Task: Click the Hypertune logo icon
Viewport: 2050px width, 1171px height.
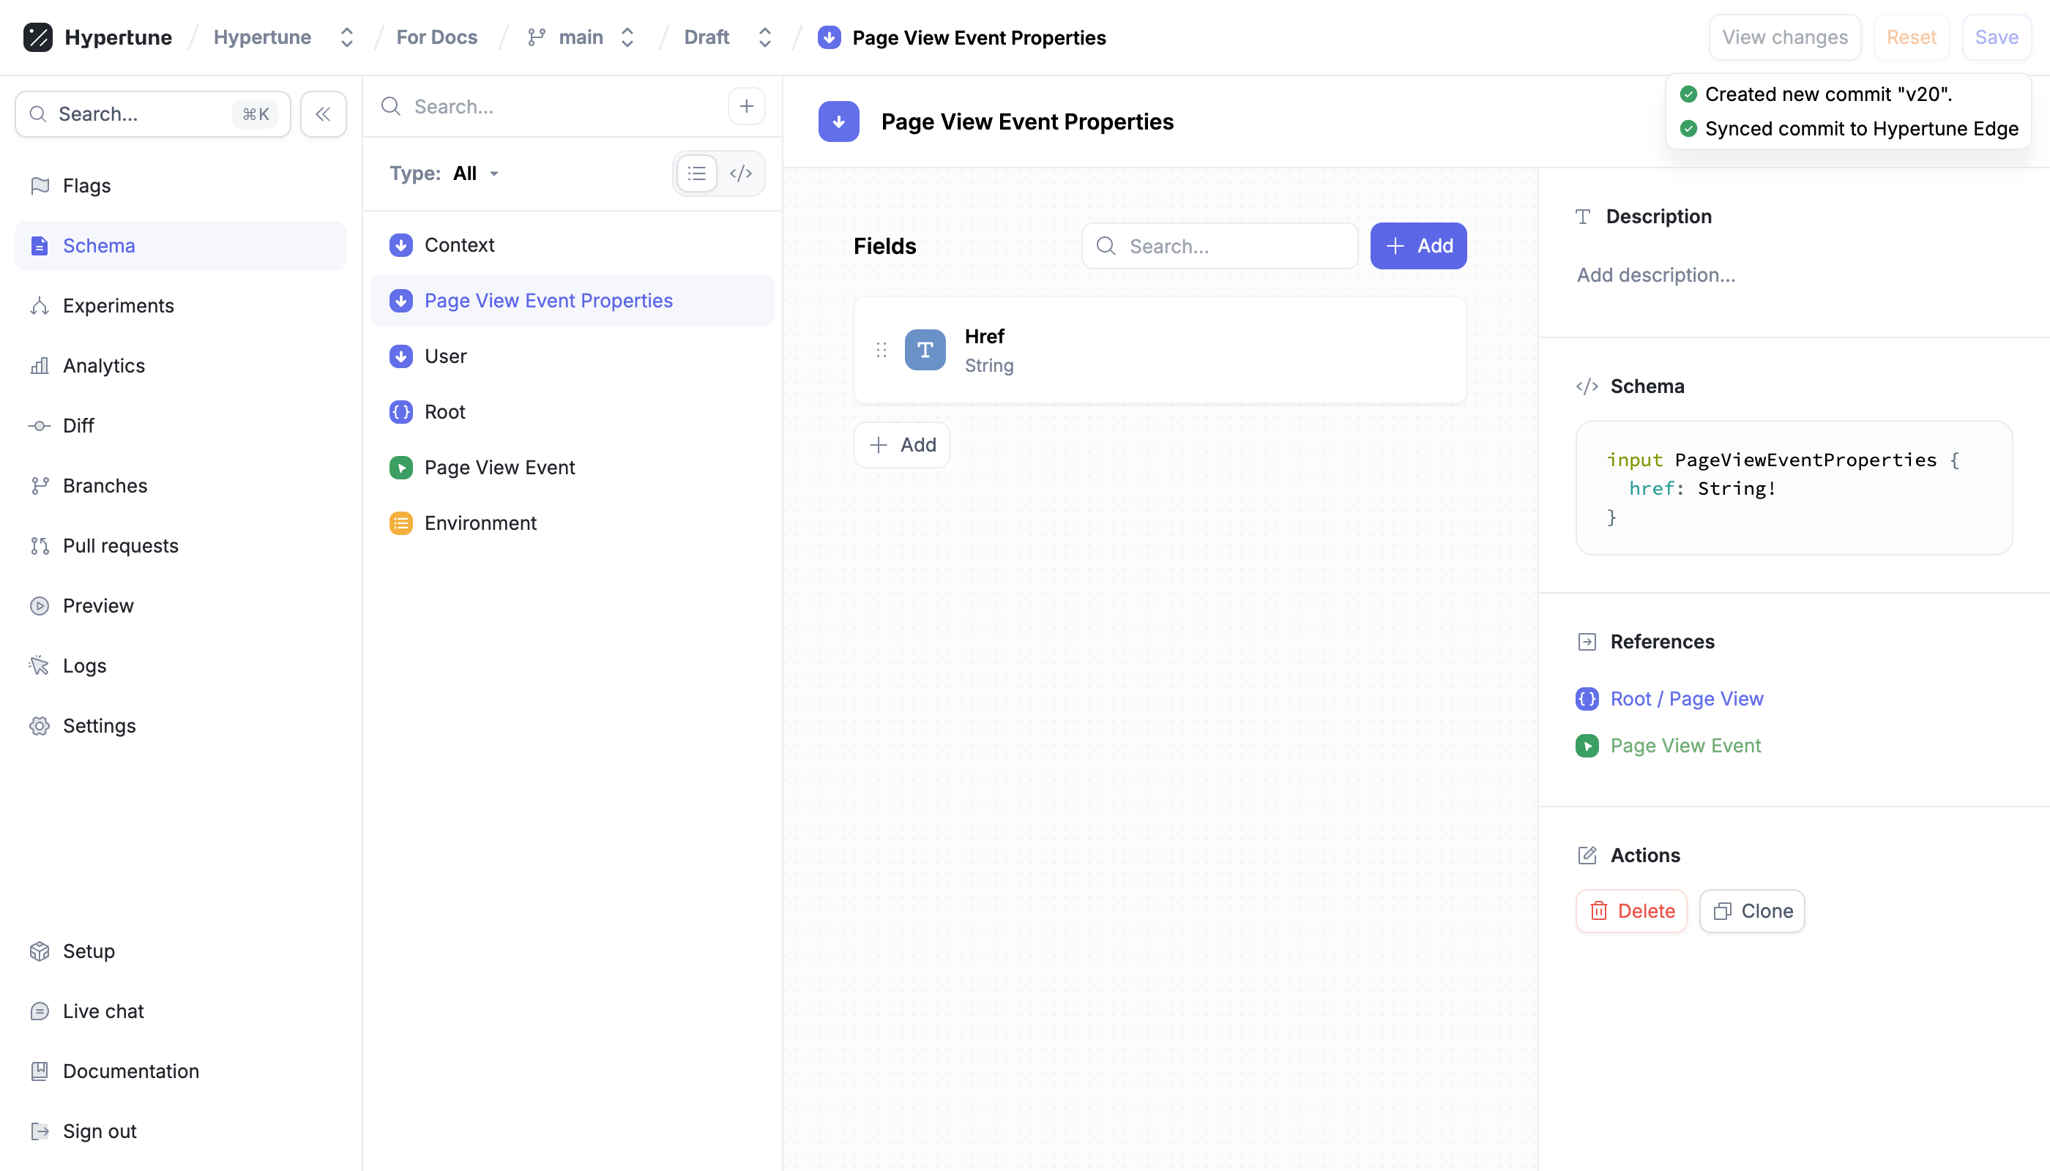Action: (38, 37)
